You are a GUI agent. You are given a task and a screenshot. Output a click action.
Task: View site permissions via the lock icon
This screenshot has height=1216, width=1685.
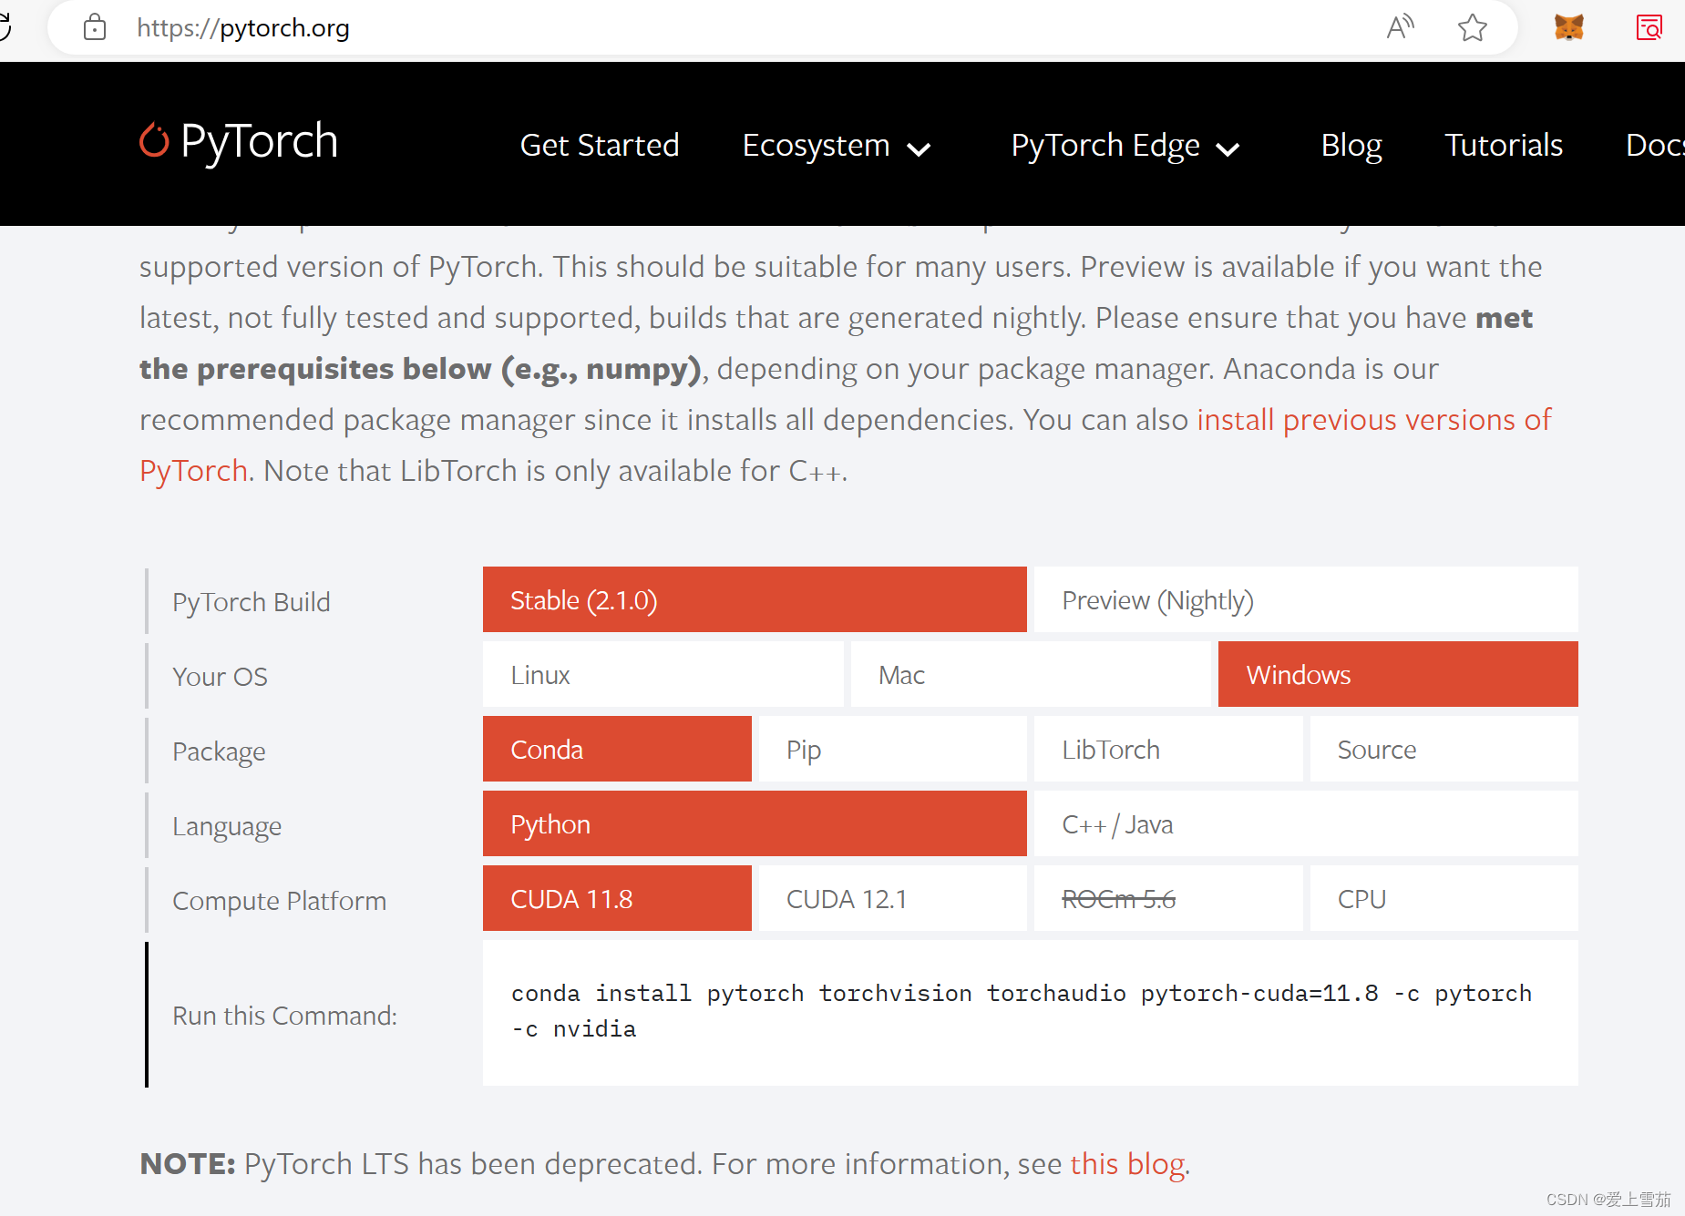tap(95, 27)
